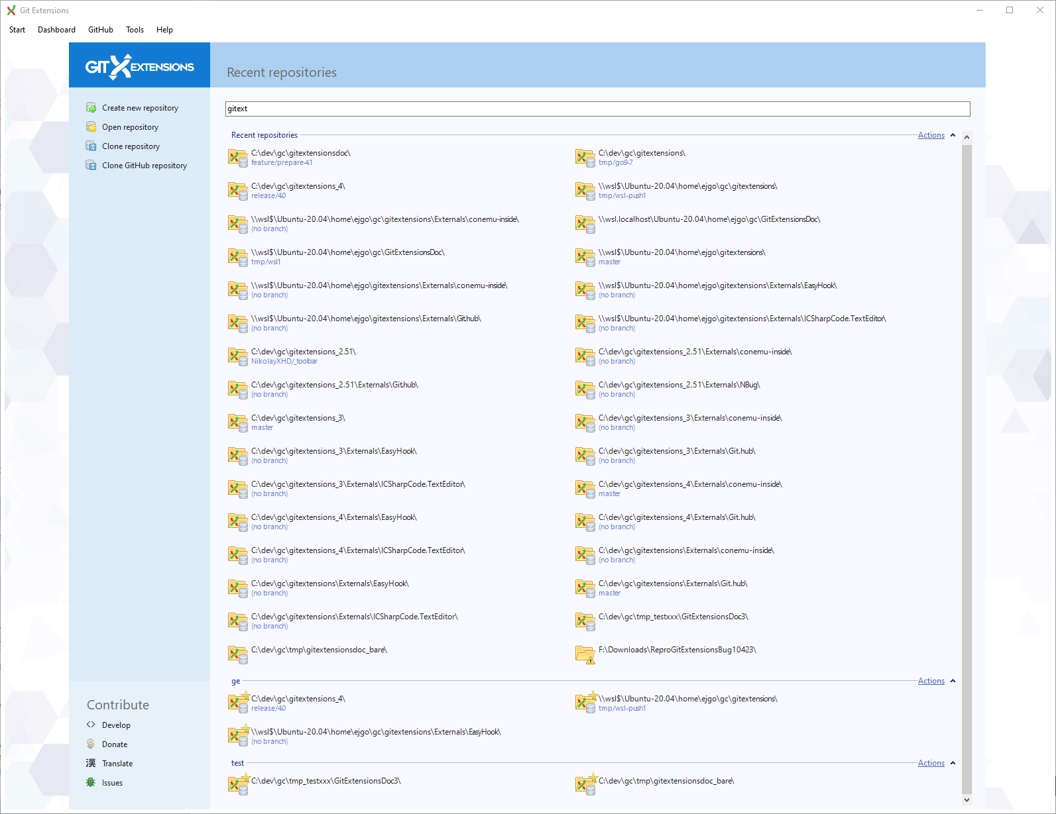
Task: Open the Dashboard menu
Action: point(56,30)
